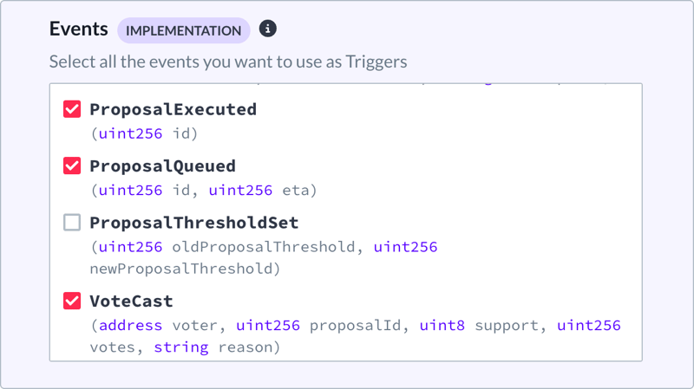Uncheck the ProposalQueued event checkbox
694x389 pixels.
72,165
